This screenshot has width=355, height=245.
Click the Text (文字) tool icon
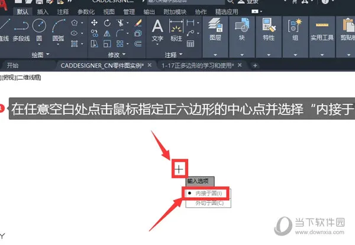point(157,26)
